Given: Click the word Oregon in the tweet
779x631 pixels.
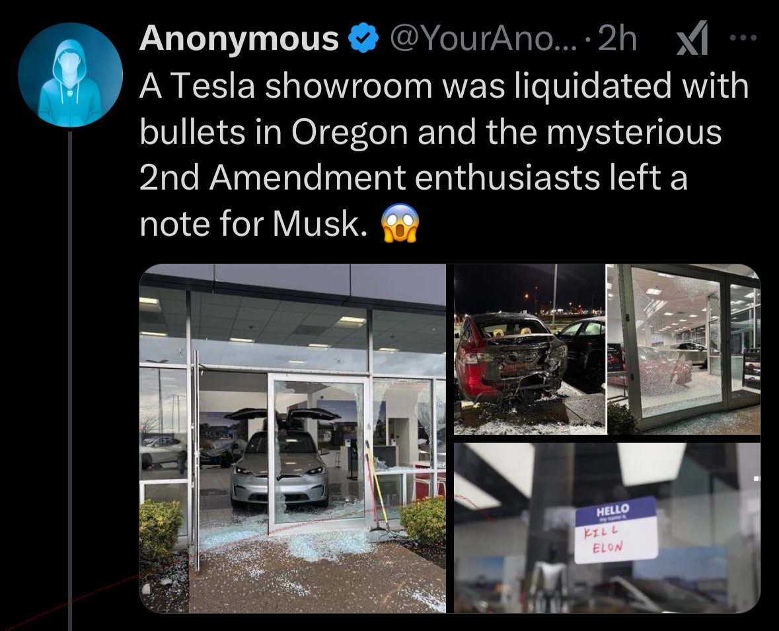Looking at the screenshot, I should pyautogui.click(x=350, y=132).
